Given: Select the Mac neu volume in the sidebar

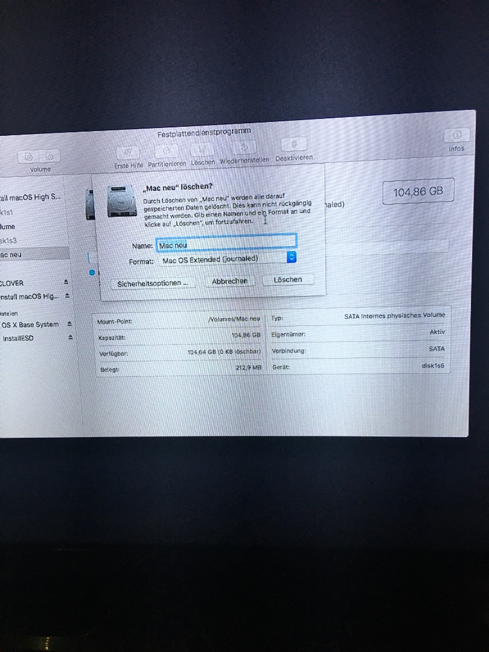Looking at the screenshot, I should [34, 254].
